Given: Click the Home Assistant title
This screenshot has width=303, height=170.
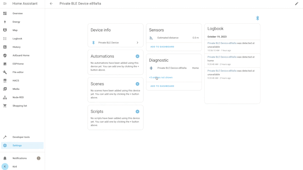Looking at the screenshot, I should pos(25,4).
